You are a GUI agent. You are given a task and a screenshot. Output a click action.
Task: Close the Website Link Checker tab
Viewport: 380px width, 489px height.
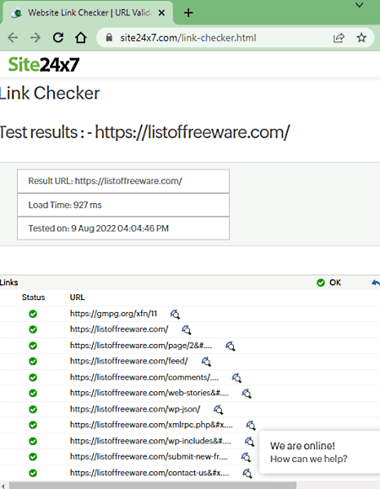(161, 13)
